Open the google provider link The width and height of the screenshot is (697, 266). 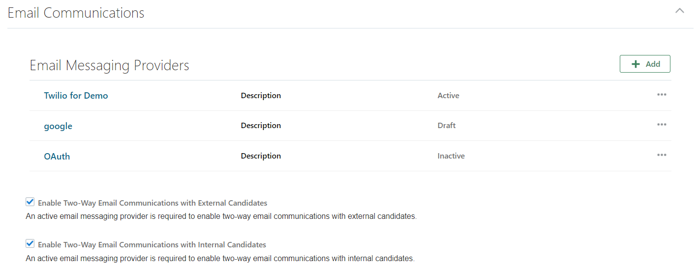(58, 126)
